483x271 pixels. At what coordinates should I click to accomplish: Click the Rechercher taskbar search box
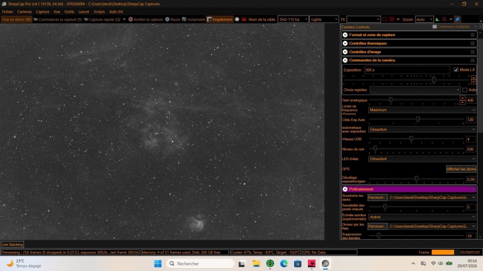point(200,264)
